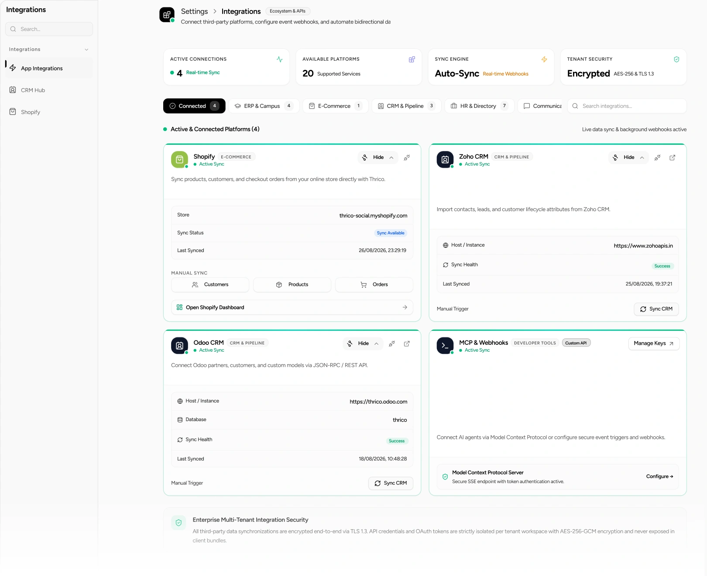Open CRM Hub in the sidebar

pos(49,90)
